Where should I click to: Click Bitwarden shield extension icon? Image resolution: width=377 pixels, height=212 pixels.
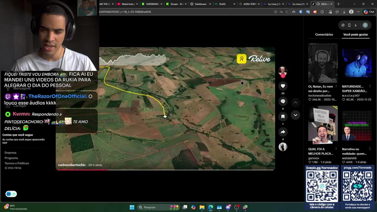click(x=301, y=12)
